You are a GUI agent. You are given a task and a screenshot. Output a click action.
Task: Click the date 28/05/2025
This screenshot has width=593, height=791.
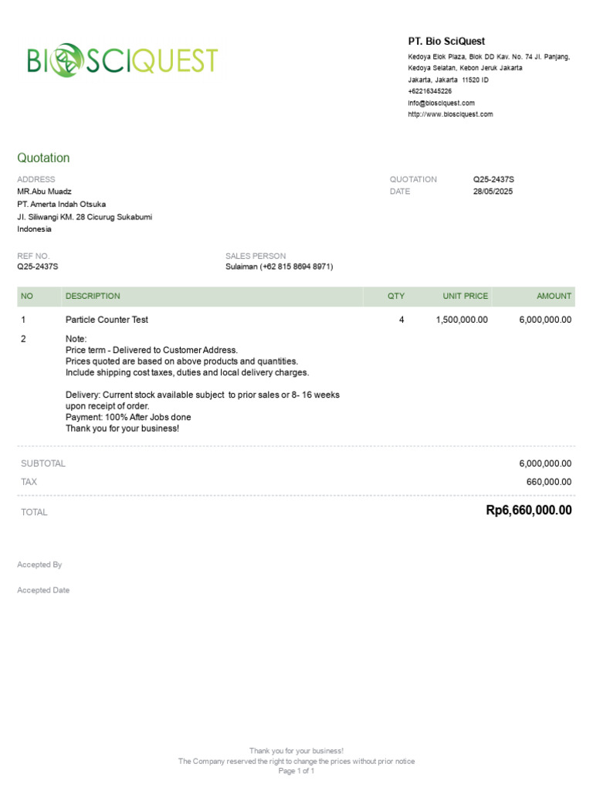click(493, 192)
